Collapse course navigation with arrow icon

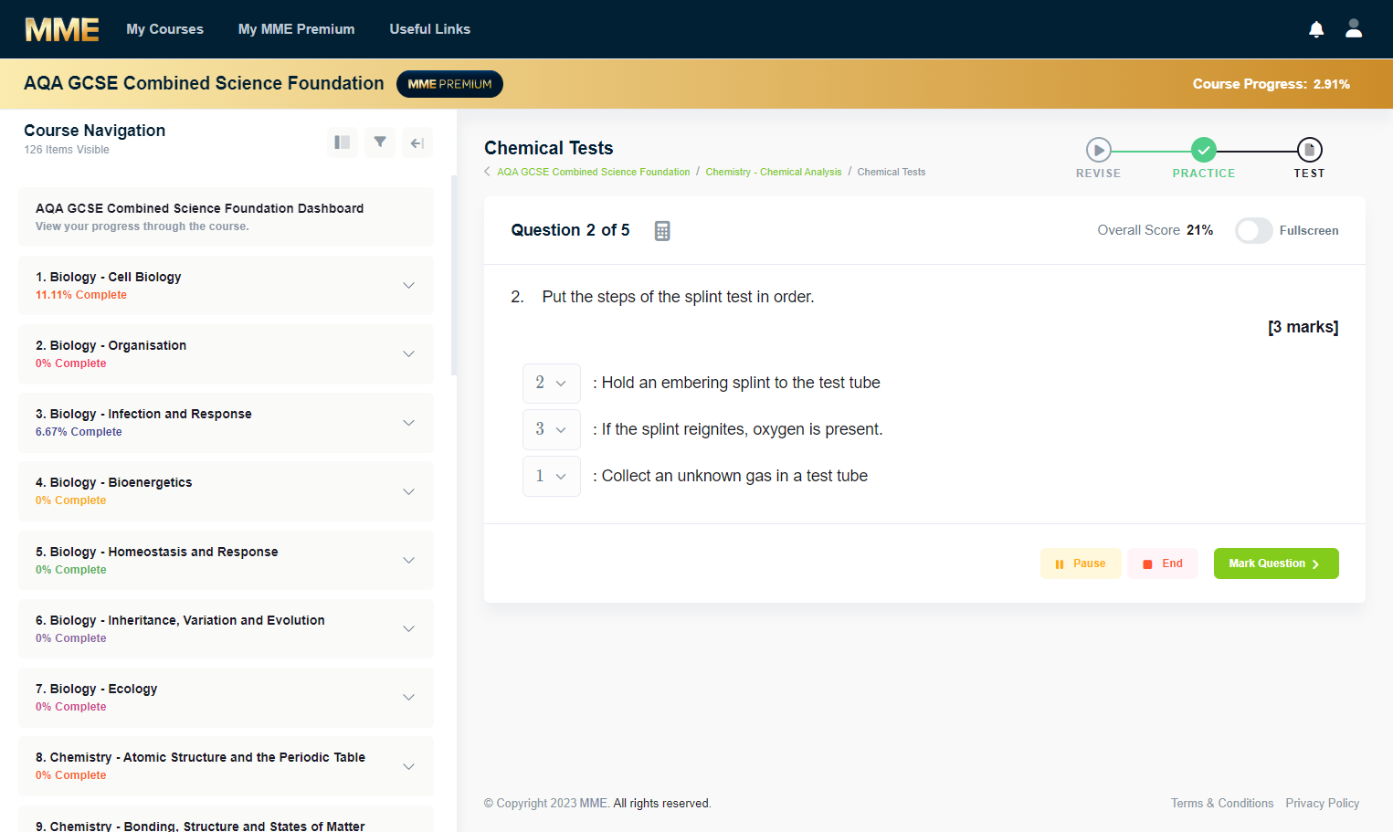click(x=417, y=142)
